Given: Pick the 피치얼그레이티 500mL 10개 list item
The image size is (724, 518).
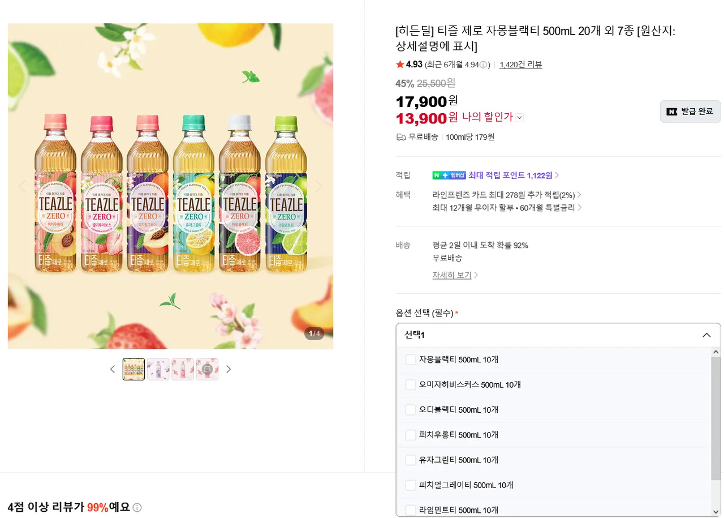Looking at the screenshot, I should point(466,485).
